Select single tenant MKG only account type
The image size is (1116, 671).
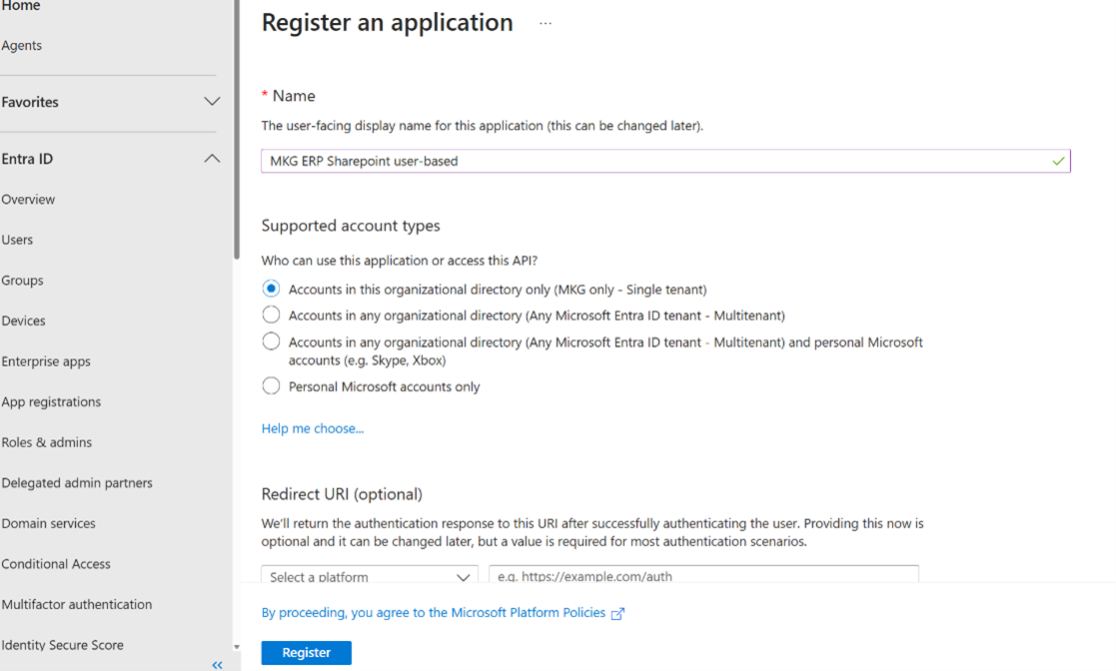click(x=271, y=289)
